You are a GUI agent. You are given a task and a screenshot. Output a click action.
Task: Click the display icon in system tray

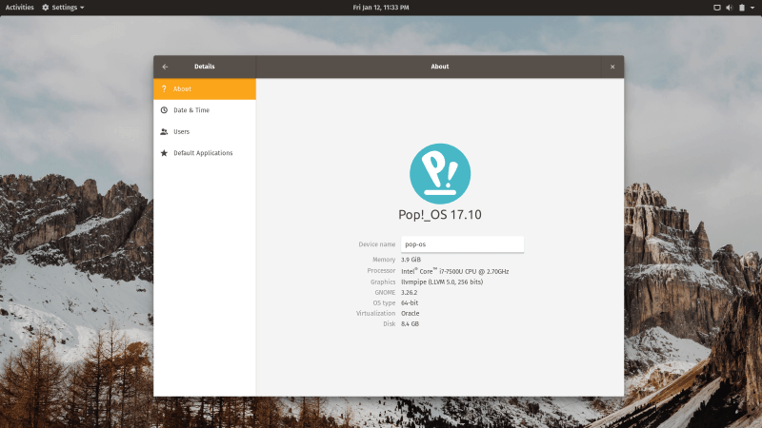(x=717, y=8)
